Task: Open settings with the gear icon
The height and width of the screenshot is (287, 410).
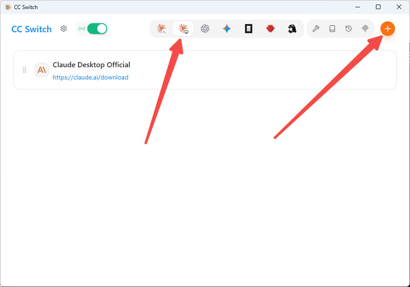Action: coord(64,29)
